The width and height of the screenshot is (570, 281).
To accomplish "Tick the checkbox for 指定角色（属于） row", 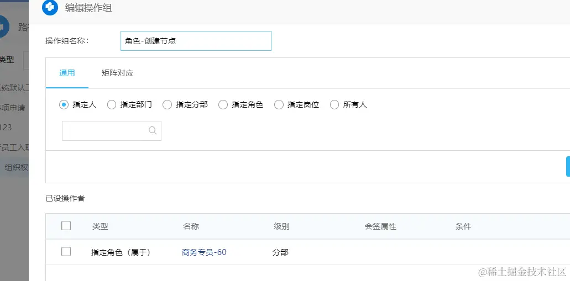I will pyautogui.click(x=66, y=252).
